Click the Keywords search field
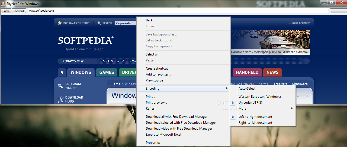347x147 pixels. 126,23
